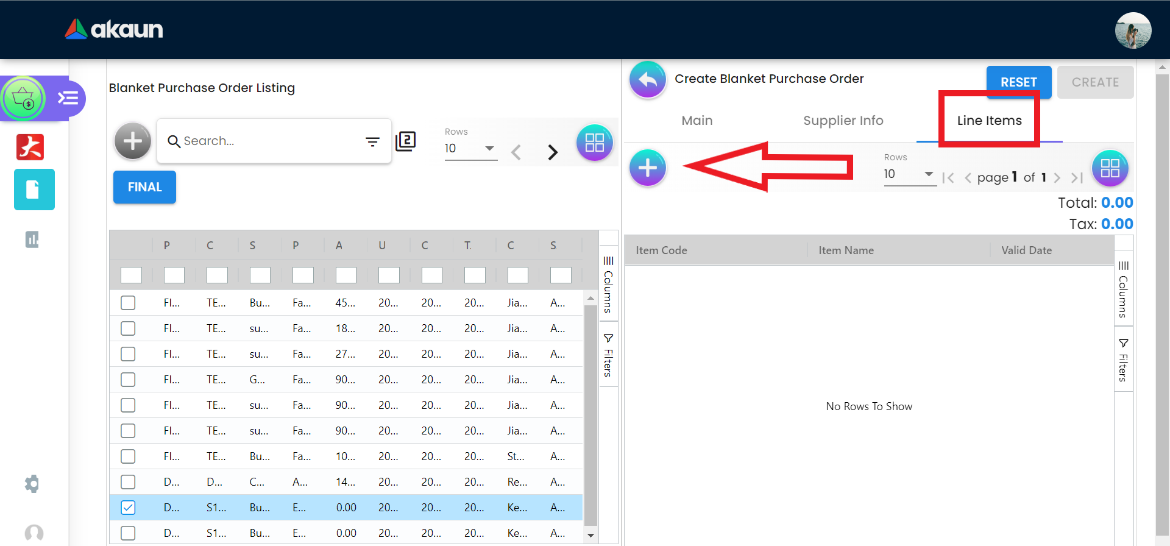Click the akaun logo
The image size is (1170, 546).
click(114, 29)
